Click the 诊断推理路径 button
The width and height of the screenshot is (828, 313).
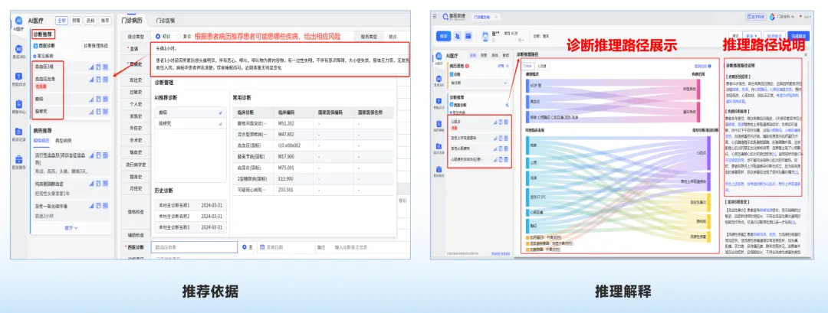(96, 46)
